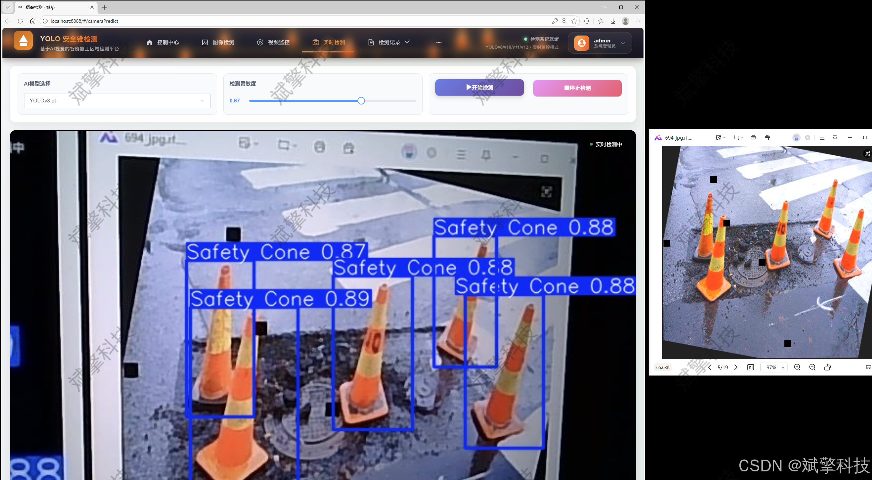Click the detection sensitivity slider handle
Image resolution: width=872 pixels, height=480 pixels.
pyautogui.click(x=361, y=101)
